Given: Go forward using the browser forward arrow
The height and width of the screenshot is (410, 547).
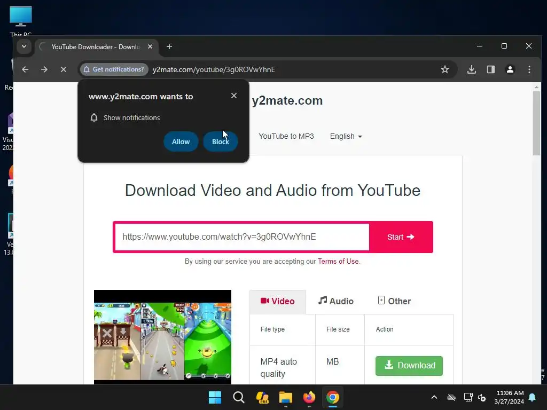Looking at the screenshot, I should coord(44,69).
